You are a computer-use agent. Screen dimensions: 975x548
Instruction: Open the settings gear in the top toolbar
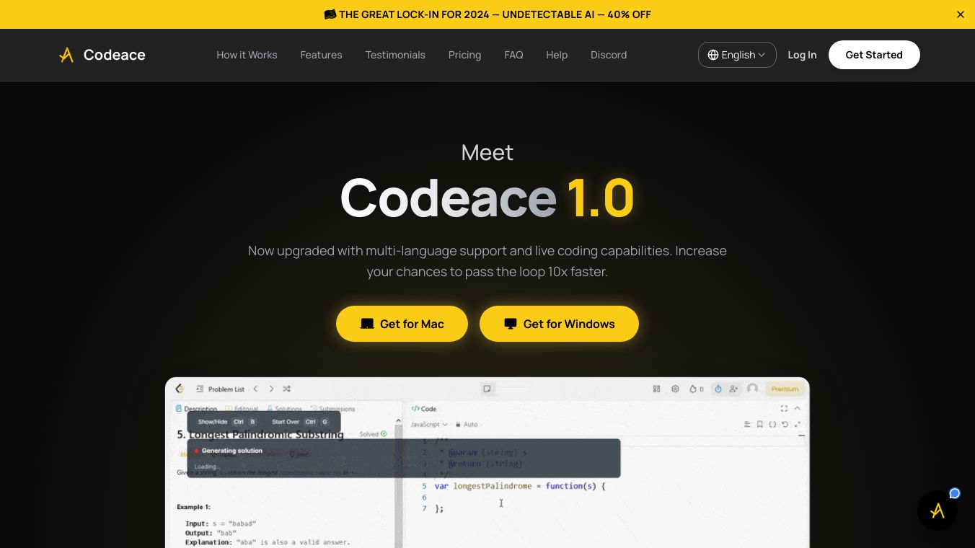pos(675,389)
